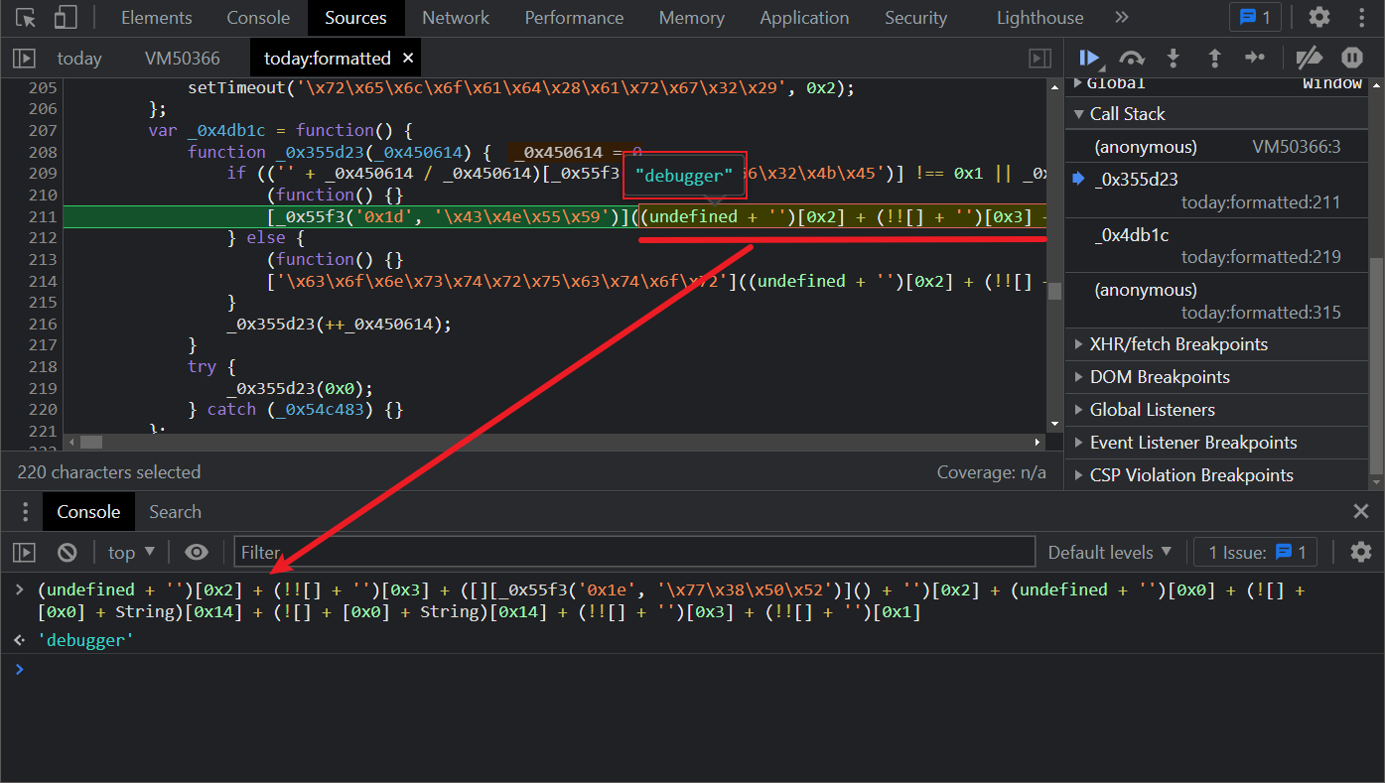The image size is (1385, 783).
Task: Expand the XHR/fetch Breakpoints section
Action: [1177, 344]
